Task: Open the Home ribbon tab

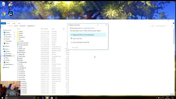Action: 9,23
